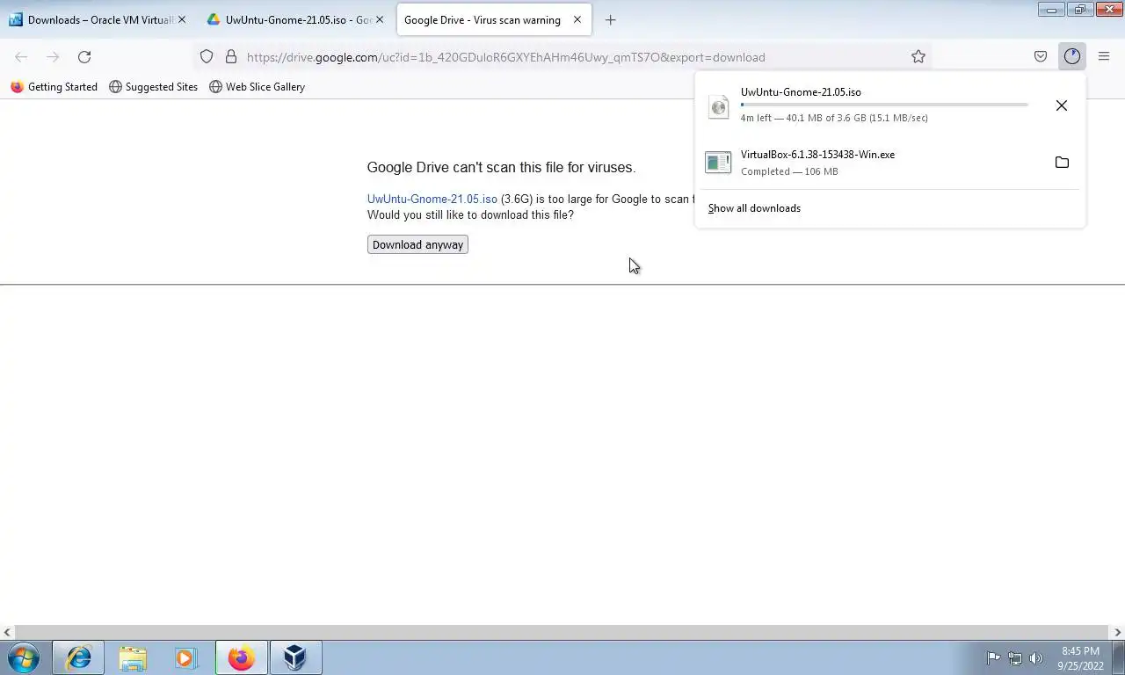Viewport: 1125px width, 675px height.
Task: Click the UwUntu-Gnome ISO file icon in downloads
Action: coord(719,106)
